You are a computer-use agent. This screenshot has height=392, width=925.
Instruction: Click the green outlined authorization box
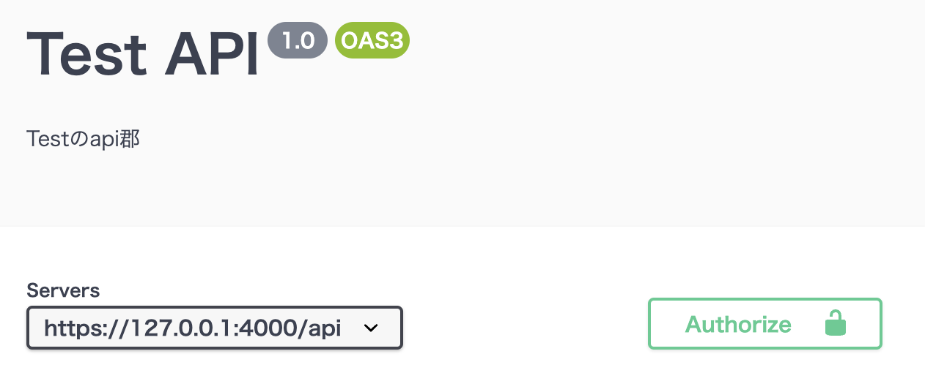click(764, 323)
